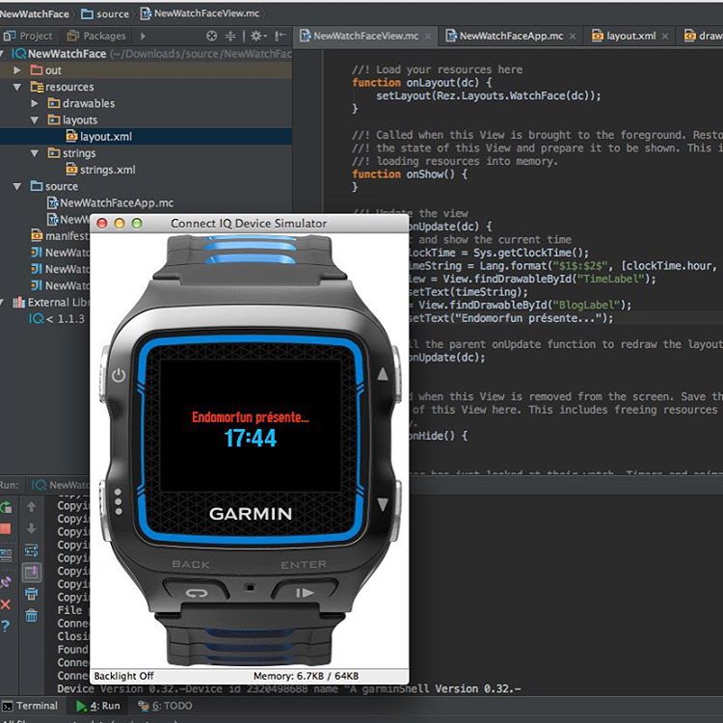Clear the console with the trash icon
The height and width of the screenshot is (723, 723).
click(32, 615)
